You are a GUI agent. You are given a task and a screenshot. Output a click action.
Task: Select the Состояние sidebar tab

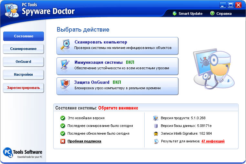coord(24,36)
